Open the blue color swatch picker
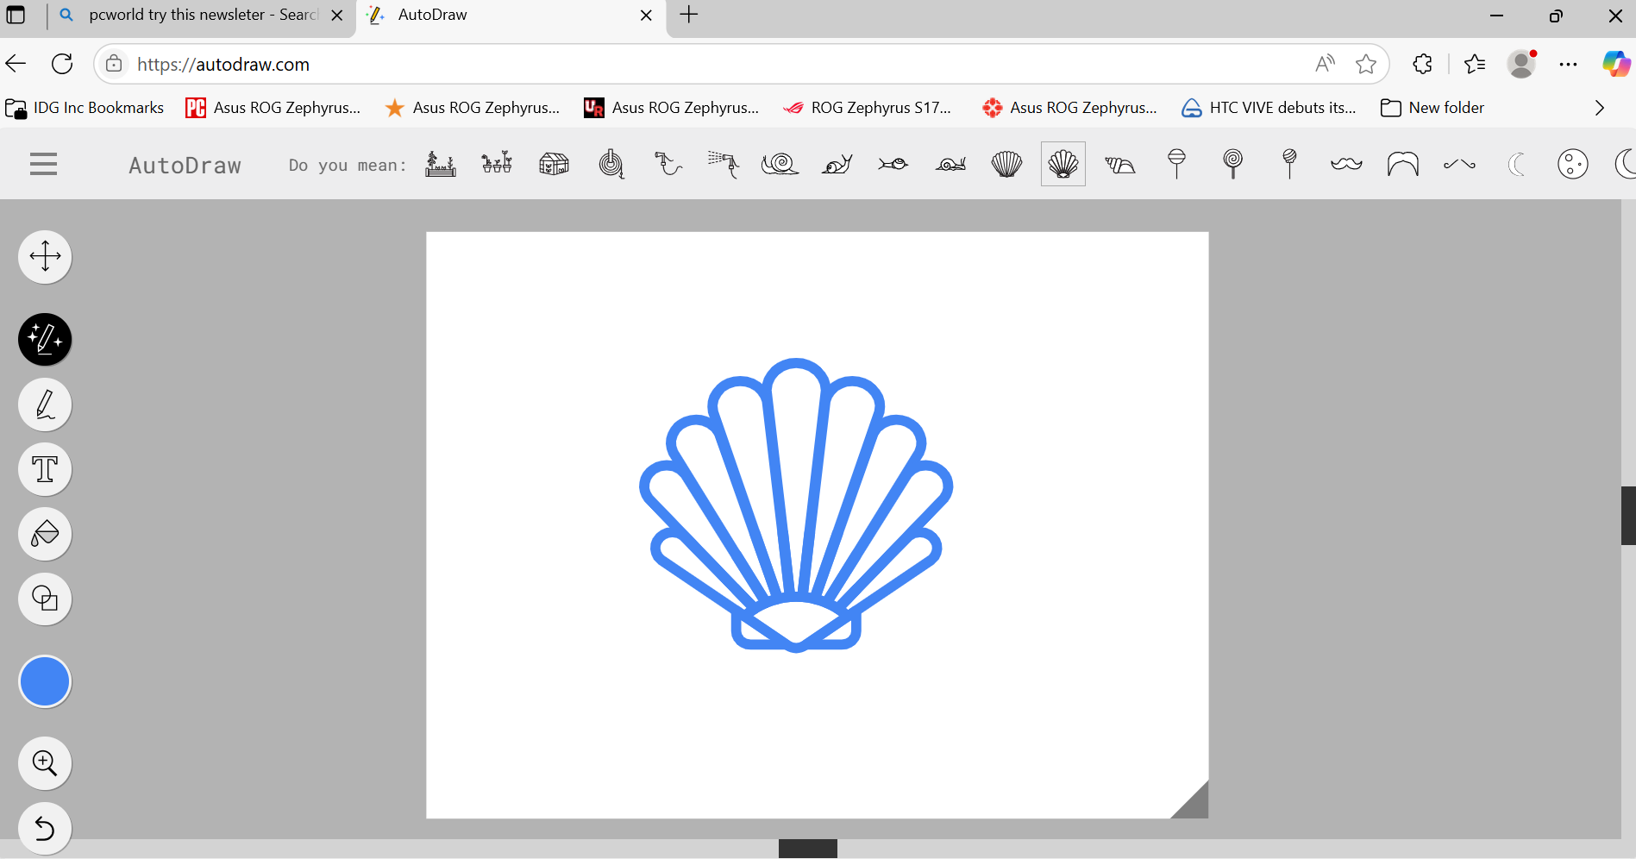This screenshot has height=859, width=1636. pos(44,681)
